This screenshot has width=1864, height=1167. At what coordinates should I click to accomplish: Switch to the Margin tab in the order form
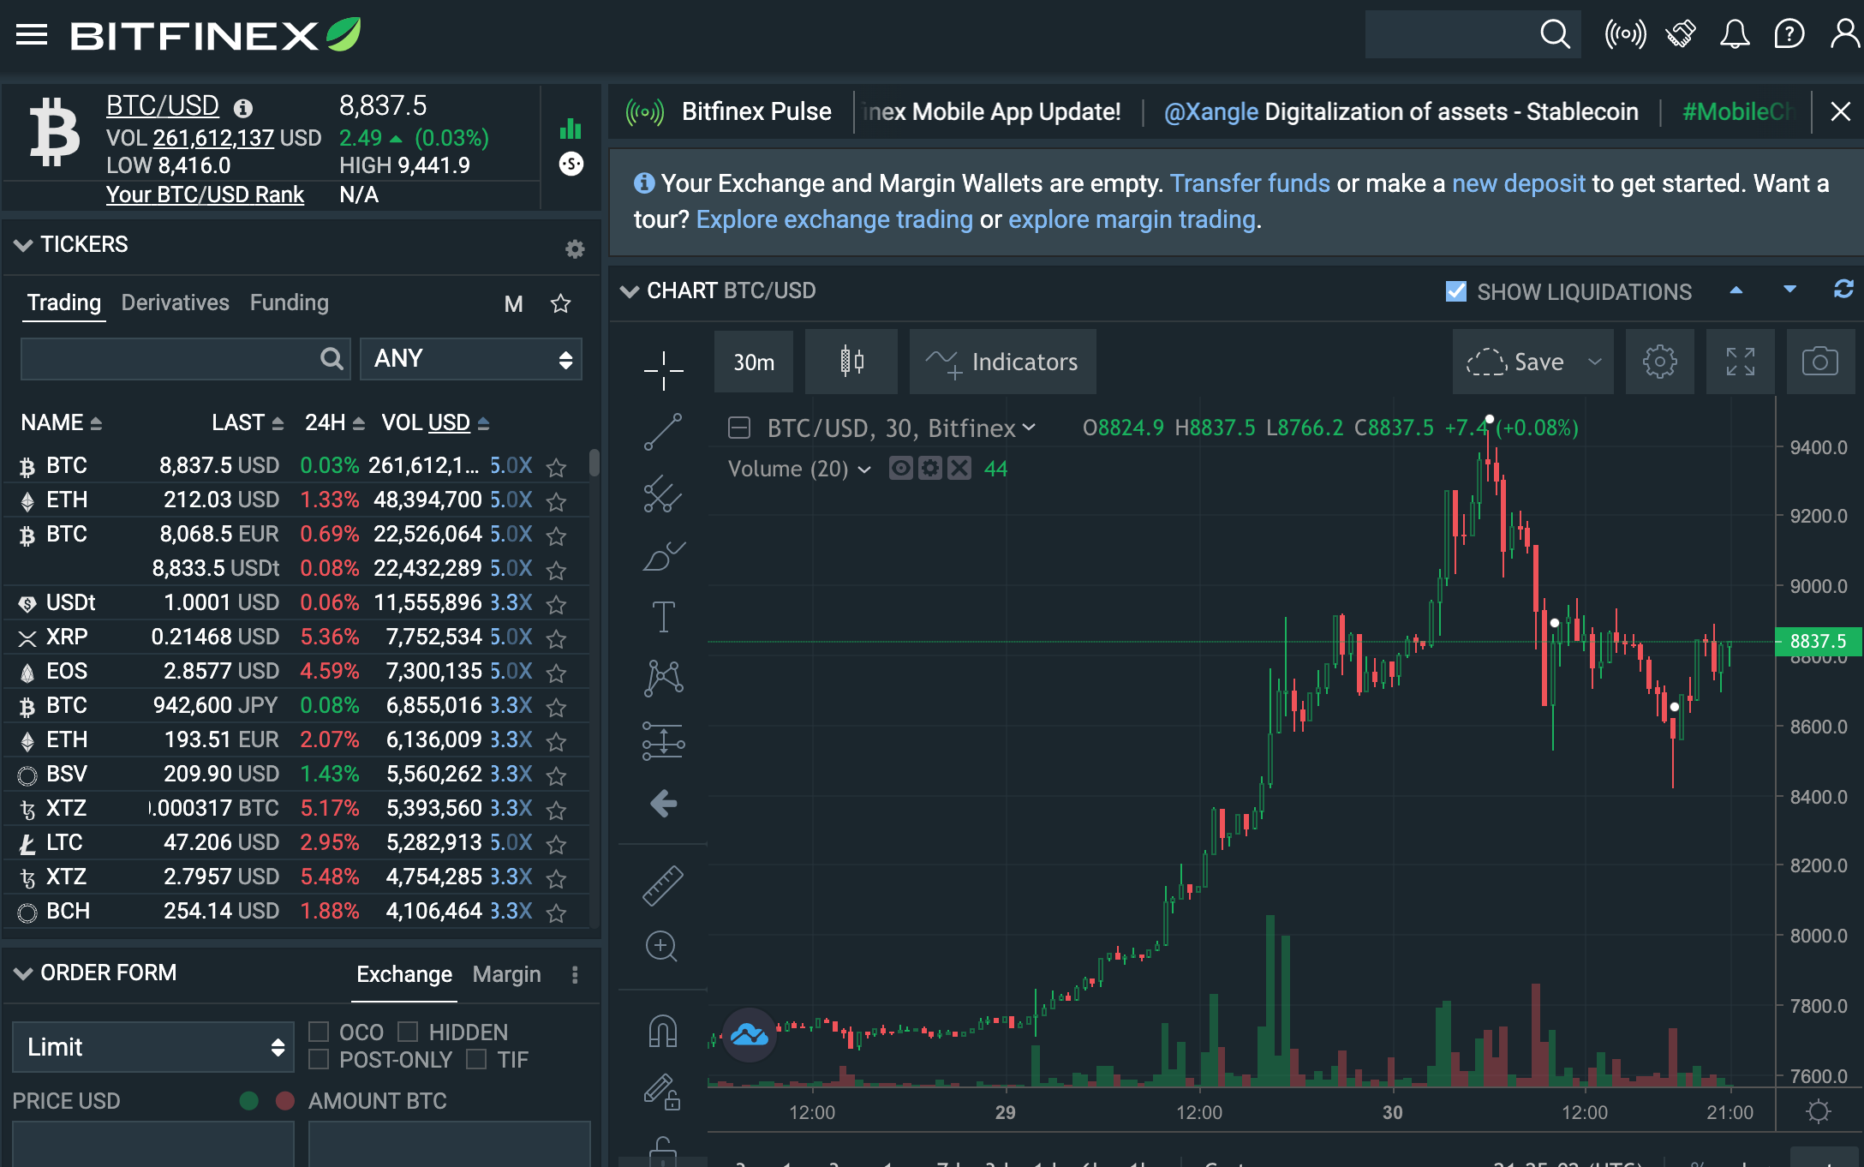click(x=505, y=974)
